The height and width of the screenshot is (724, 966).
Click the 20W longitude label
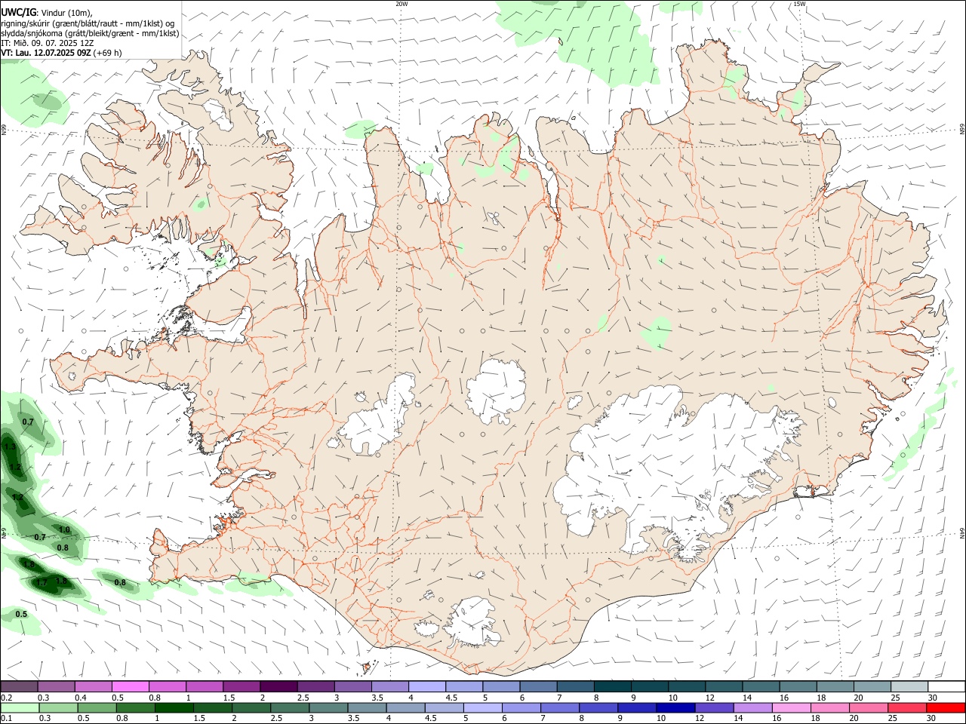tap(401, 4)
